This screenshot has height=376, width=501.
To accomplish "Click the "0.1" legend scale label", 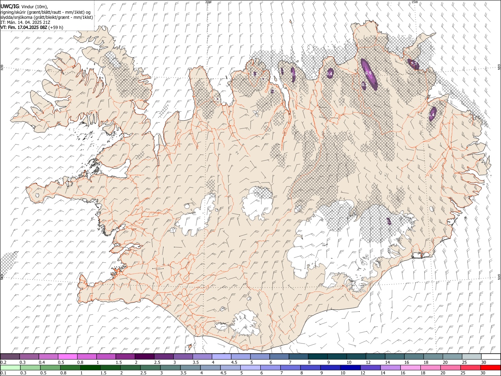I will point(3,373).
